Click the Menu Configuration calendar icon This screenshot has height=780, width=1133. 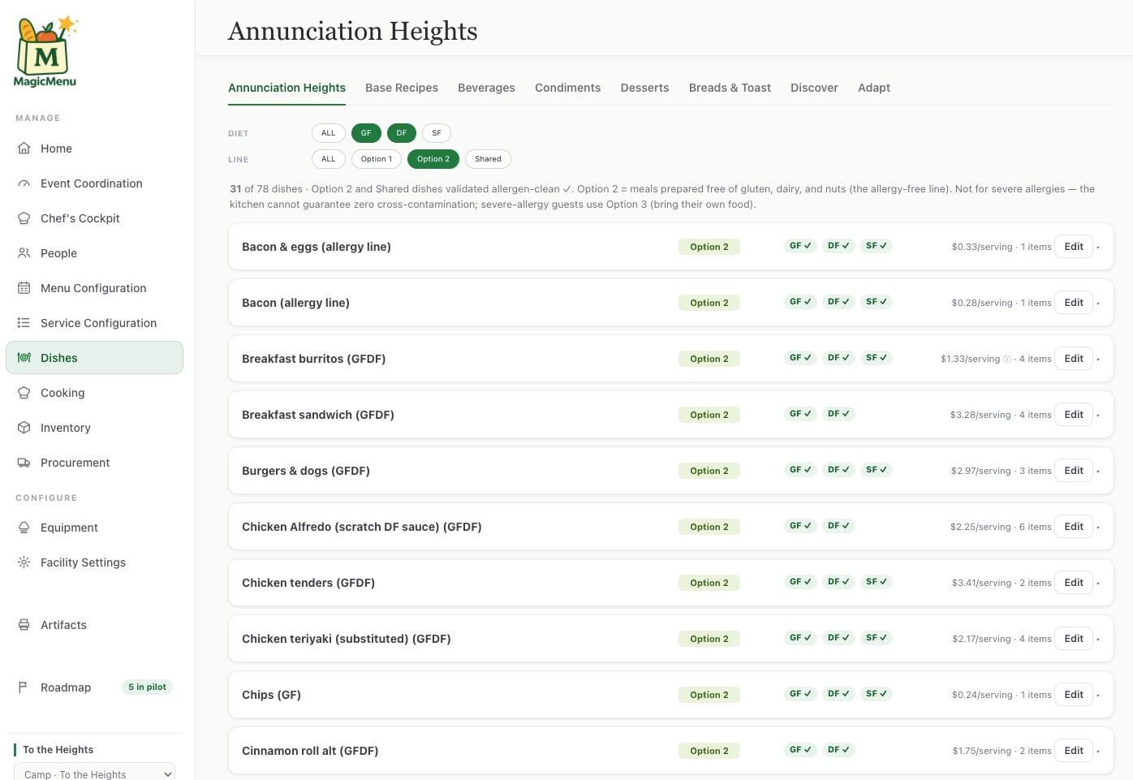pos(24,288)
